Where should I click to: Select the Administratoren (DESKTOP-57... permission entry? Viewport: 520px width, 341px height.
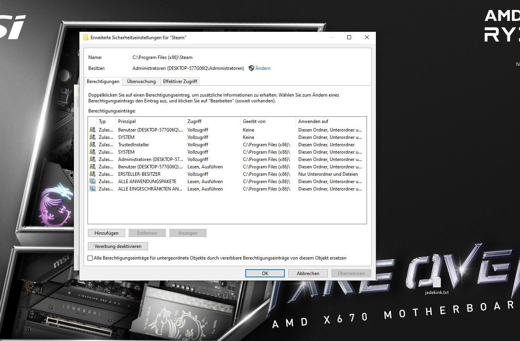(227, 159)
